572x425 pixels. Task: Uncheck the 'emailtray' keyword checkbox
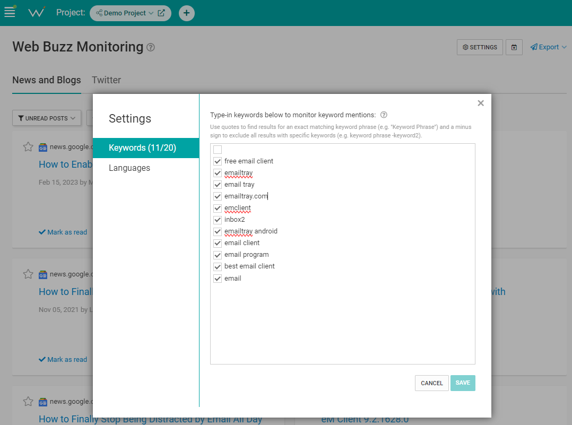click(218, 173)
